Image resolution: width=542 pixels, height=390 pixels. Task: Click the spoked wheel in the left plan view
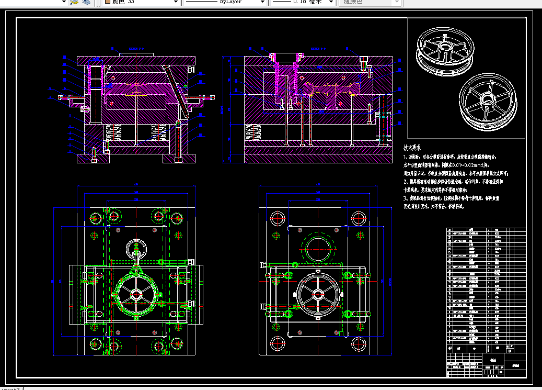click(136, 294)
